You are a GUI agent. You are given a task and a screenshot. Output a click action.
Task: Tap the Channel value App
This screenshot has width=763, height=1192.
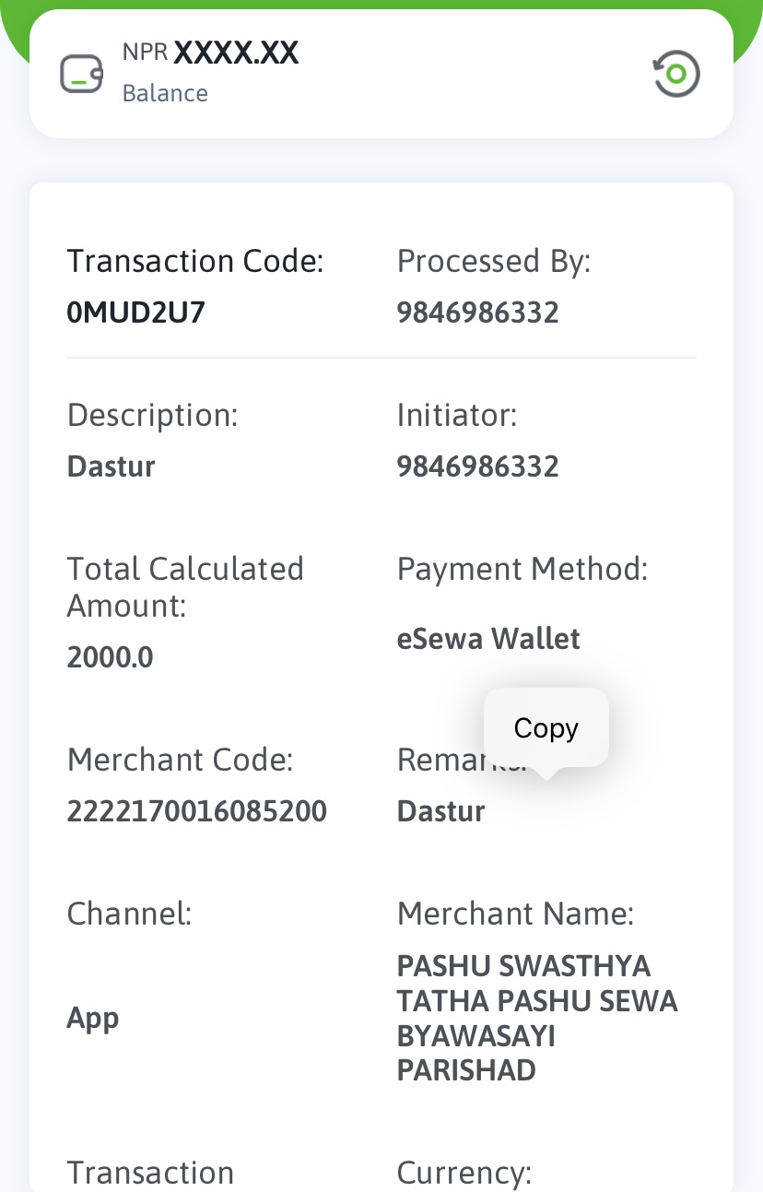[93, 1018]
